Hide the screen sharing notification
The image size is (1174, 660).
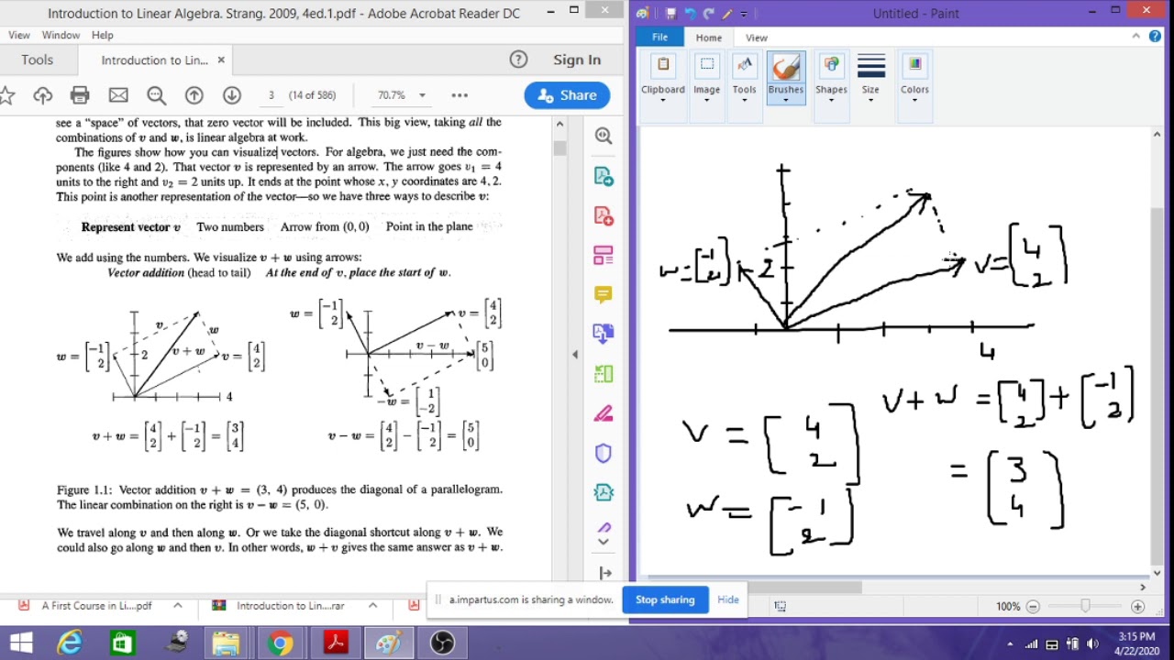[728, 599]
